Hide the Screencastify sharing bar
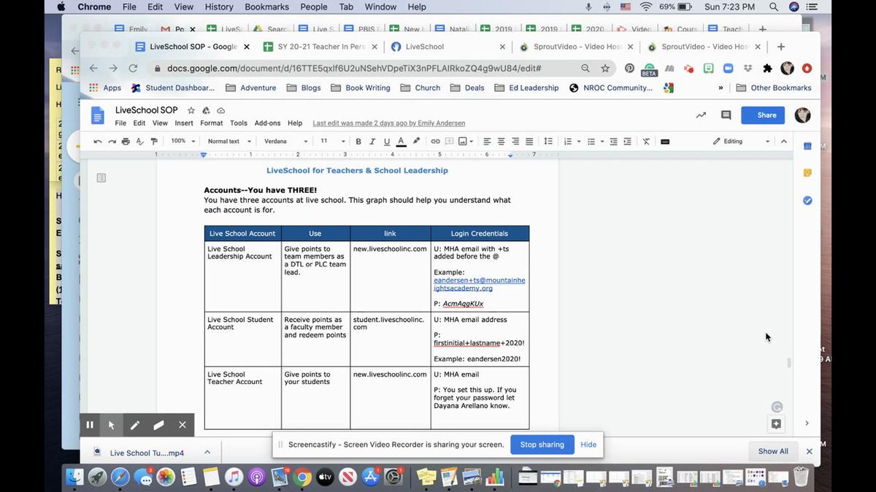 588,445
